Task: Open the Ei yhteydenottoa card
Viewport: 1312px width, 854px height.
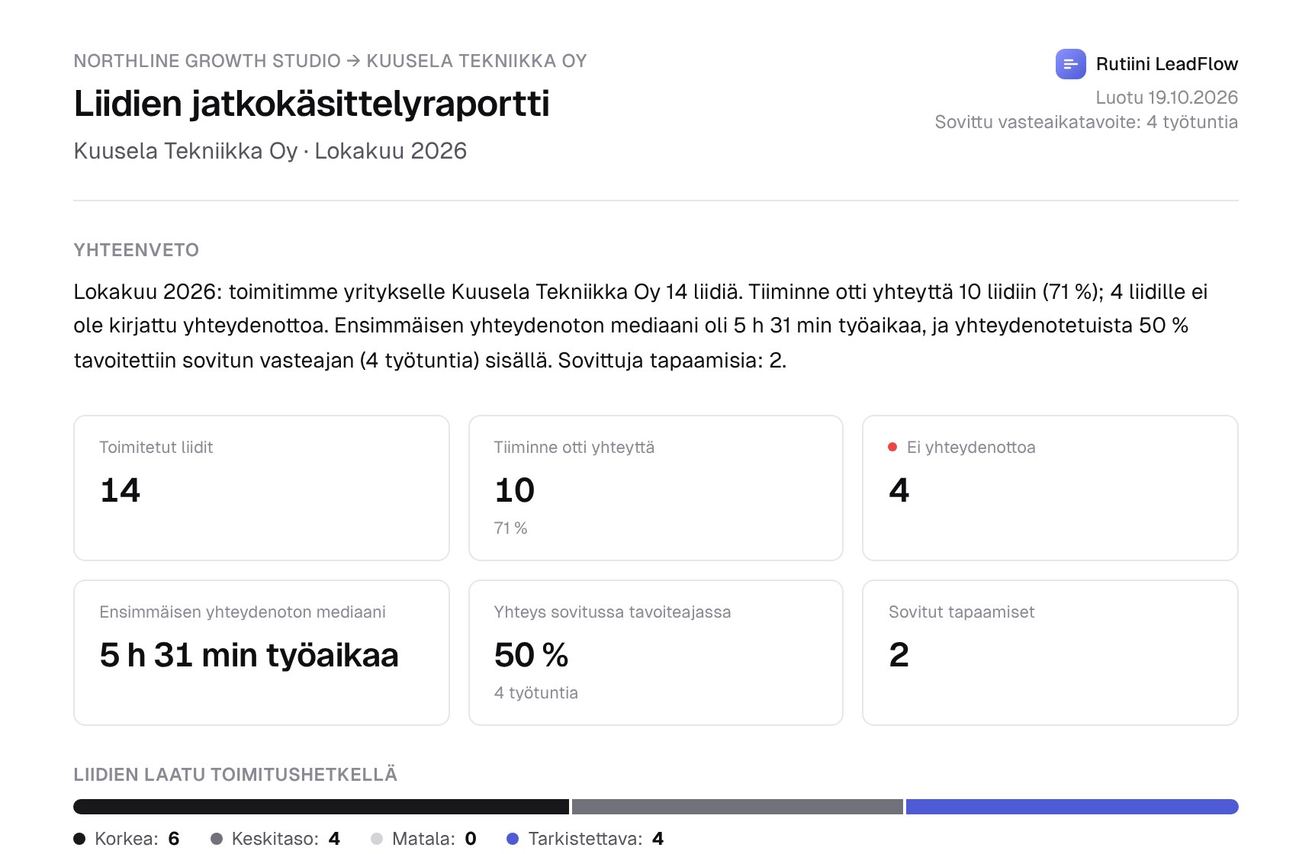Action: click(x=1050, y=488)
